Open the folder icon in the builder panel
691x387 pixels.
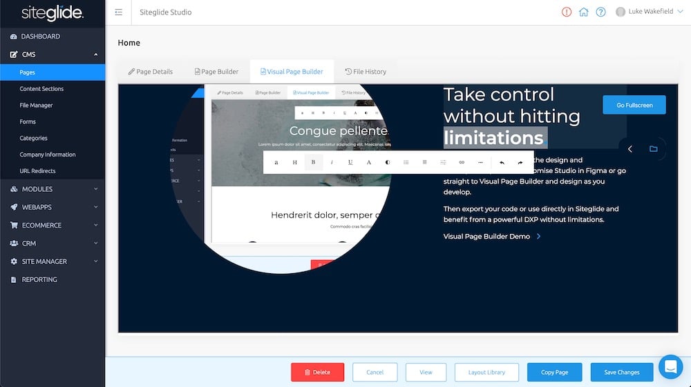[654, 148]
